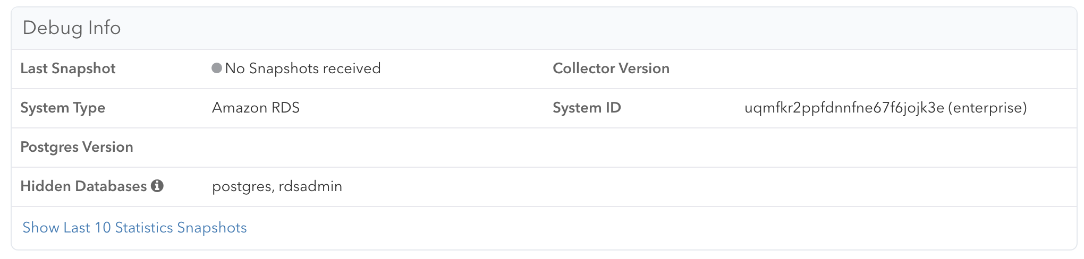Image resolution: width=1084 pixels, height=259 pixels.
Task: Select the Collector Version label
Action: click(x=611, y=68)
